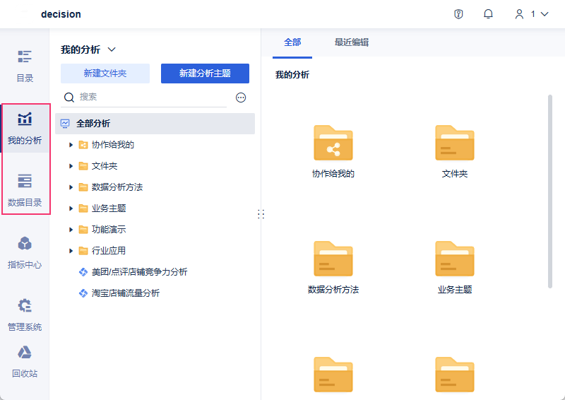Click the folder icon beside 数据分析方法 in the tree
Viewport: 565px width, 400px height.
pos(83,187)
